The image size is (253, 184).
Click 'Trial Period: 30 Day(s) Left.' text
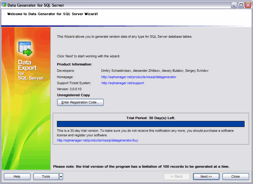[151, 118]
